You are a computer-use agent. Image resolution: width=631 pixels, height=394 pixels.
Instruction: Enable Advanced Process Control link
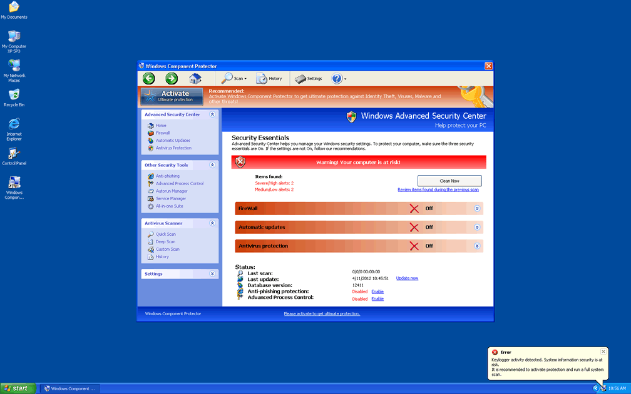377,299
